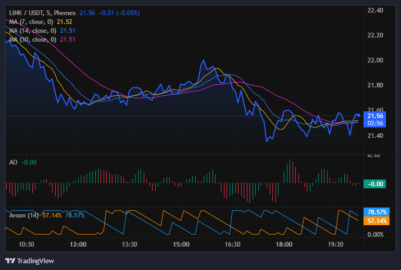Click the 0.00% Aroon scale label
Viewport: 401px width, 270px height.
point(376,235)
